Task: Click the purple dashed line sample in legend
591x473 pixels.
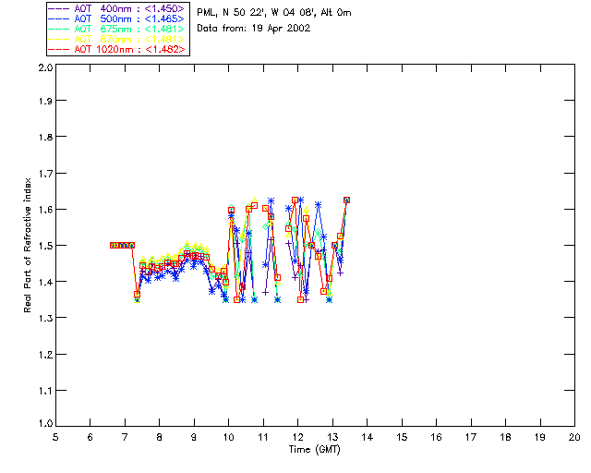Action: (59, 8)
